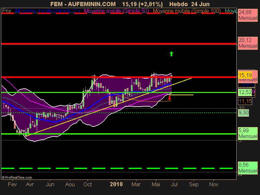Select the 0,56 Mensuel price label

click(x=248, y=168)
